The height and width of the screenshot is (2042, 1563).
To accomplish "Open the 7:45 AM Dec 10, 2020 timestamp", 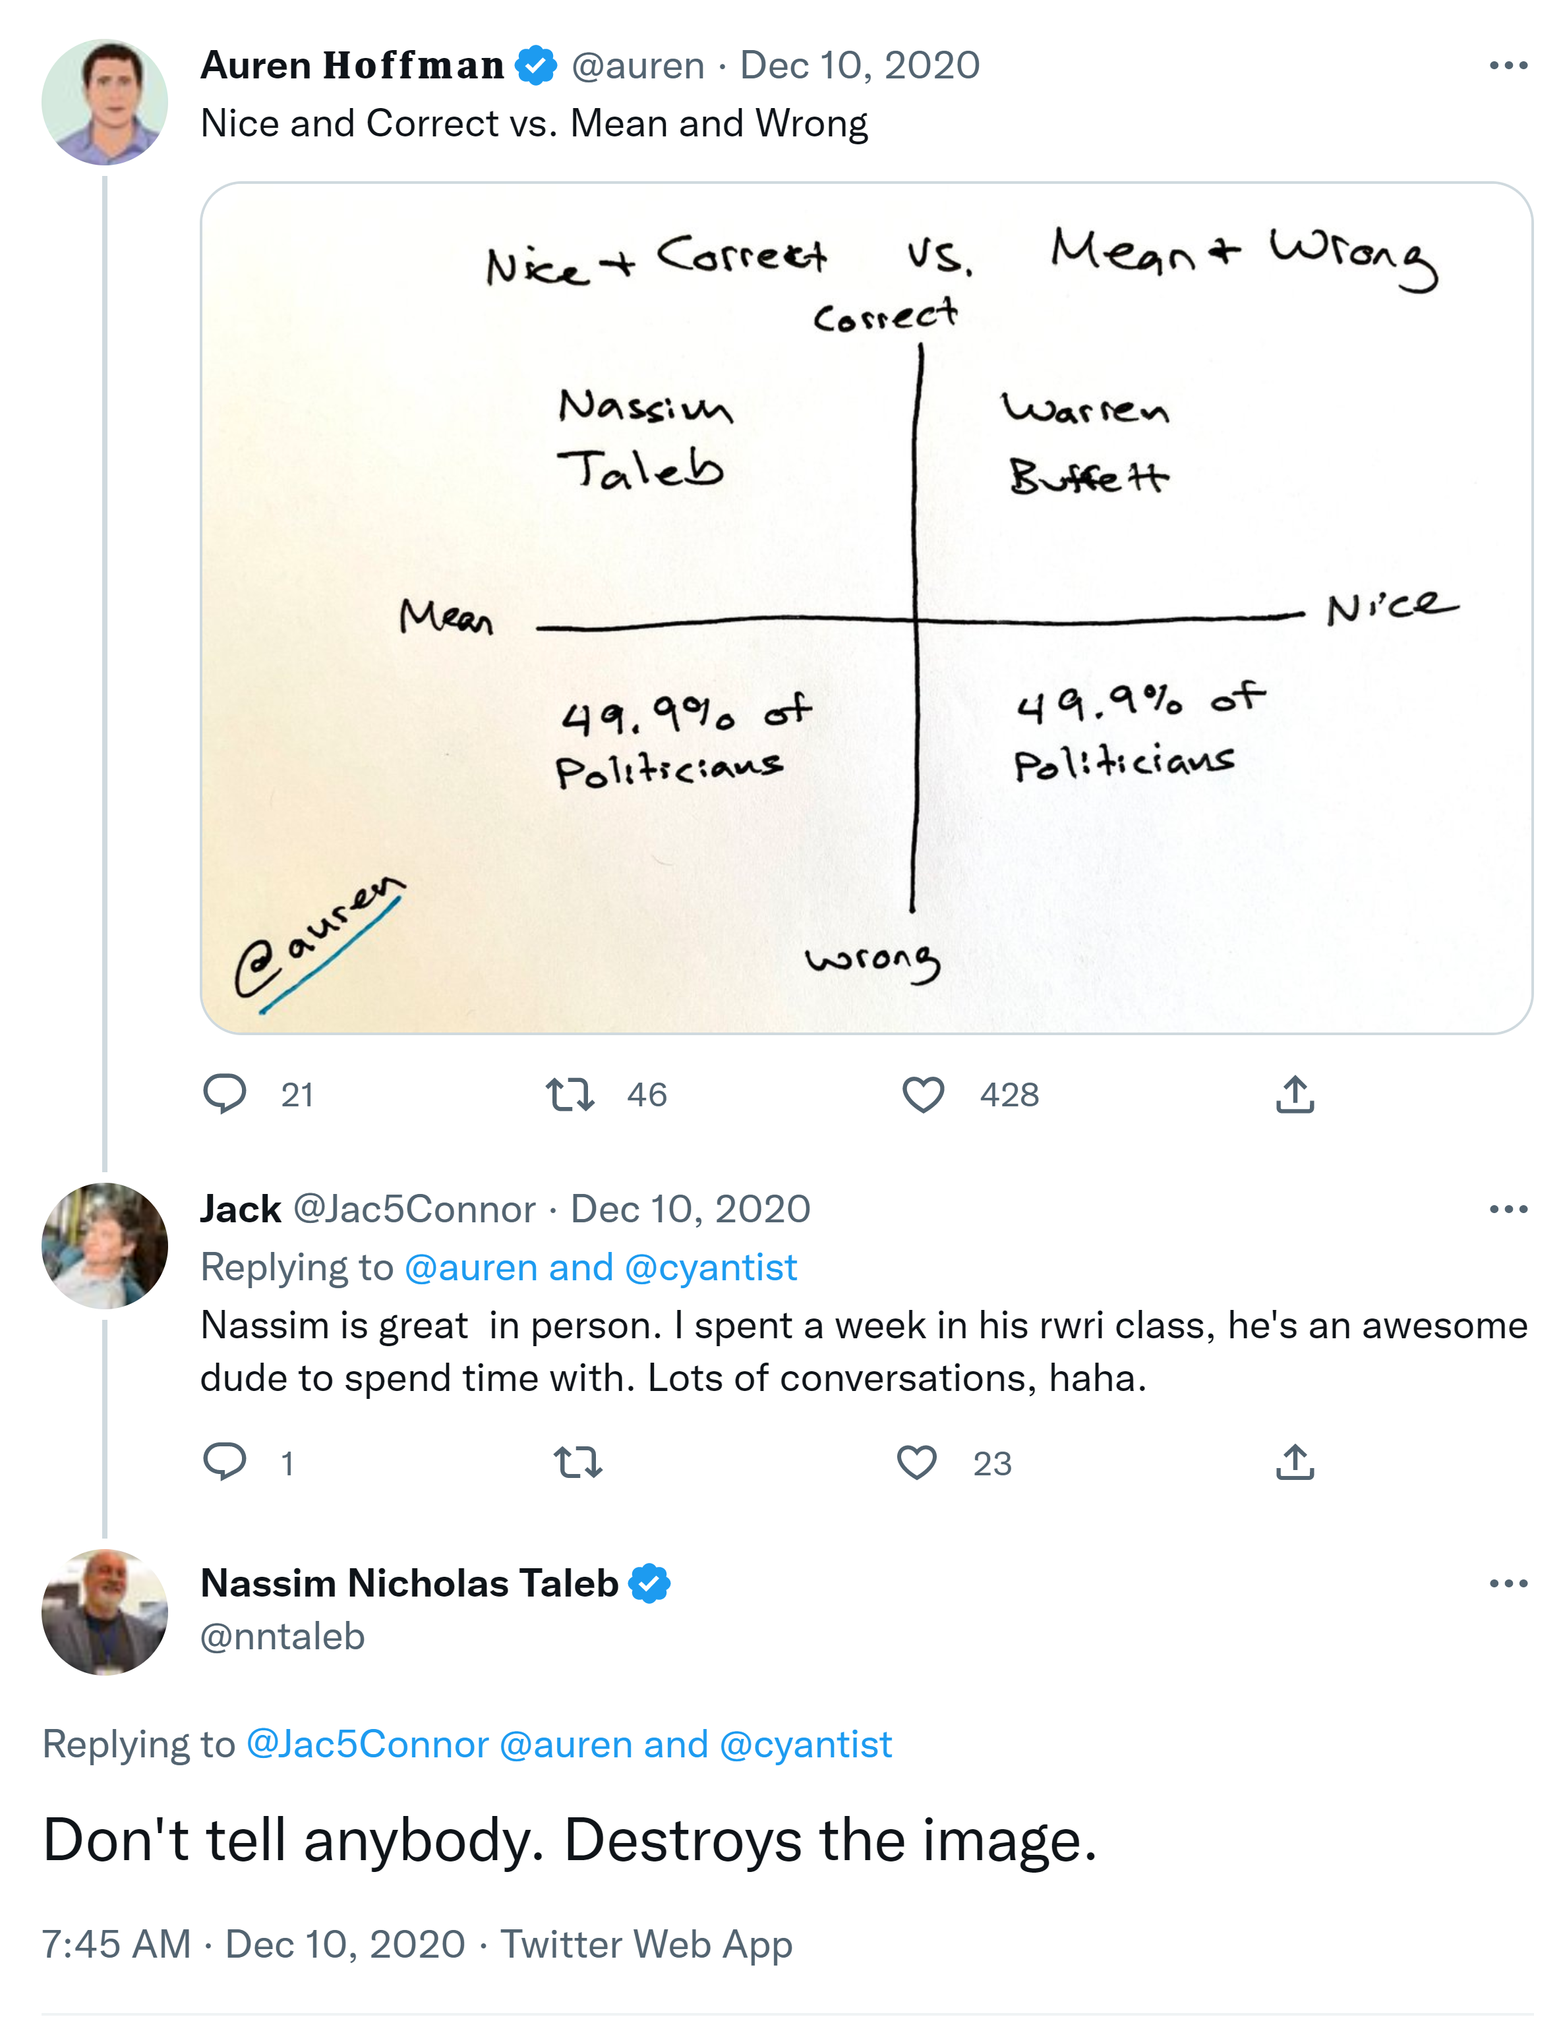I will 253,1943.
